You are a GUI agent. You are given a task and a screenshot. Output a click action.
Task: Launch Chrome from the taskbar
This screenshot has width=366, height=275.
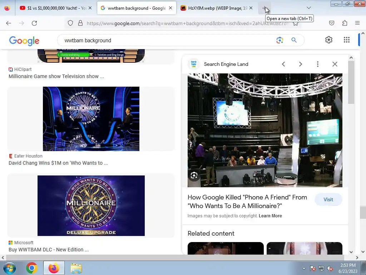32,268
